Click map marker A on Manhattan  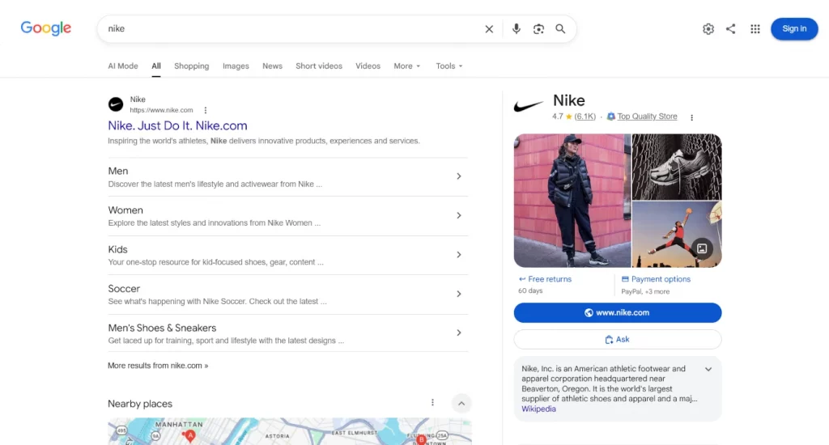coord(189,435)
